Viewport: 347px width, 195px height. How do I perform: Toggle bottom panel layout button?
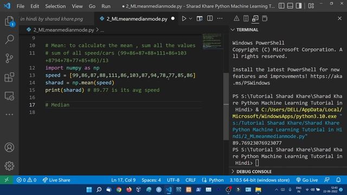click(x=290, y=6)
